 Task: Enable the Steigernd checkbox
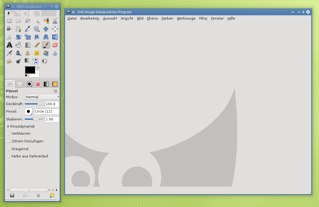[x=8, y=149]
